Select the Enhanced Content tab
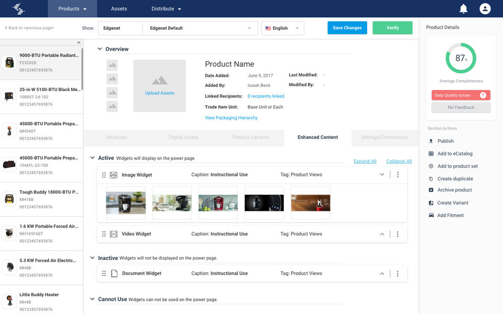The image size is (503, 314). (318, 137)
